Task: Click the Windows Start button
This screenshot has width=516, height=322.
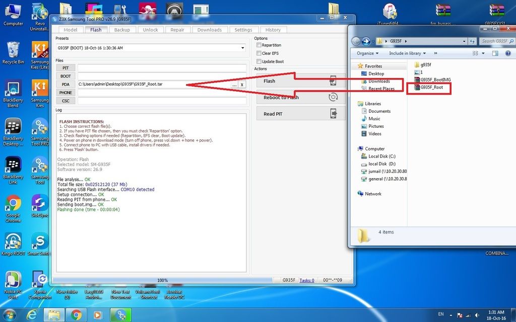Action: pos(9,315)
